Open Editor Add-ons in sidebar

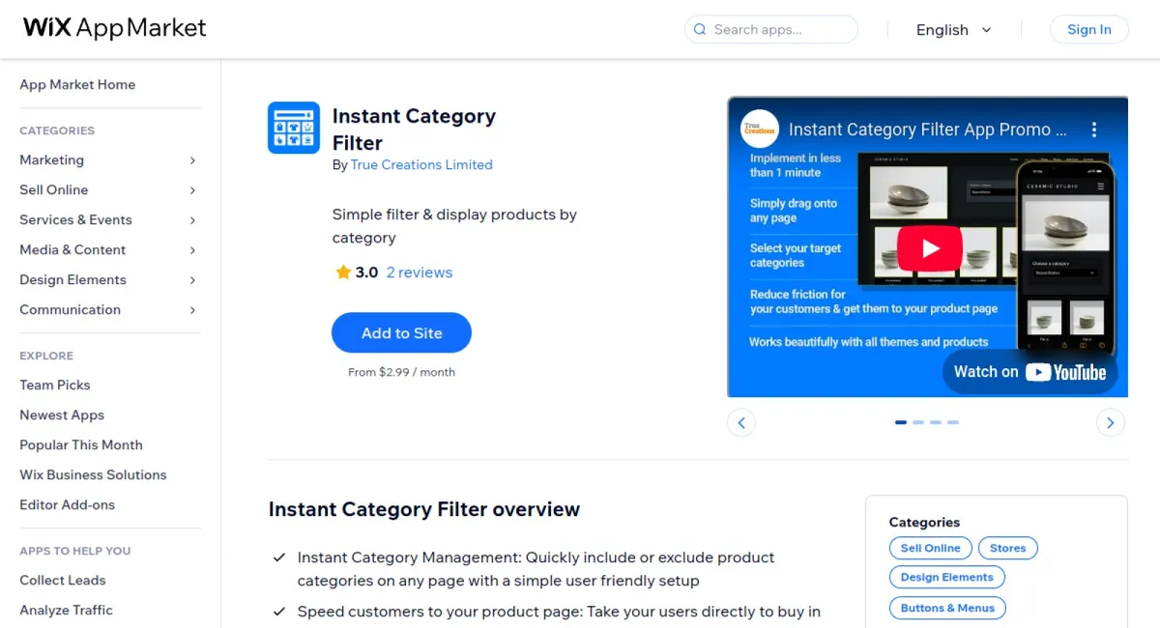(x=68, y=504)
